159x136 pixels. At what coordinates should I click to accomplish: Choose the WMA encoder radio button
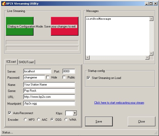coord(66,119)
